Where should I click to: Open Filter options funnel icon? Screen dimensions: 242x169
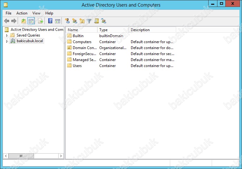[89, 21]
